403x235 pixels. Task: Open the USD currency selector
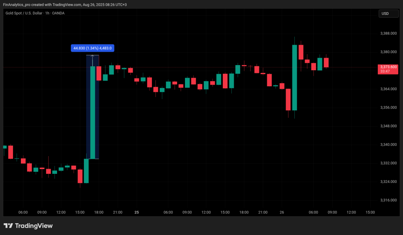[x=388, y=14]
